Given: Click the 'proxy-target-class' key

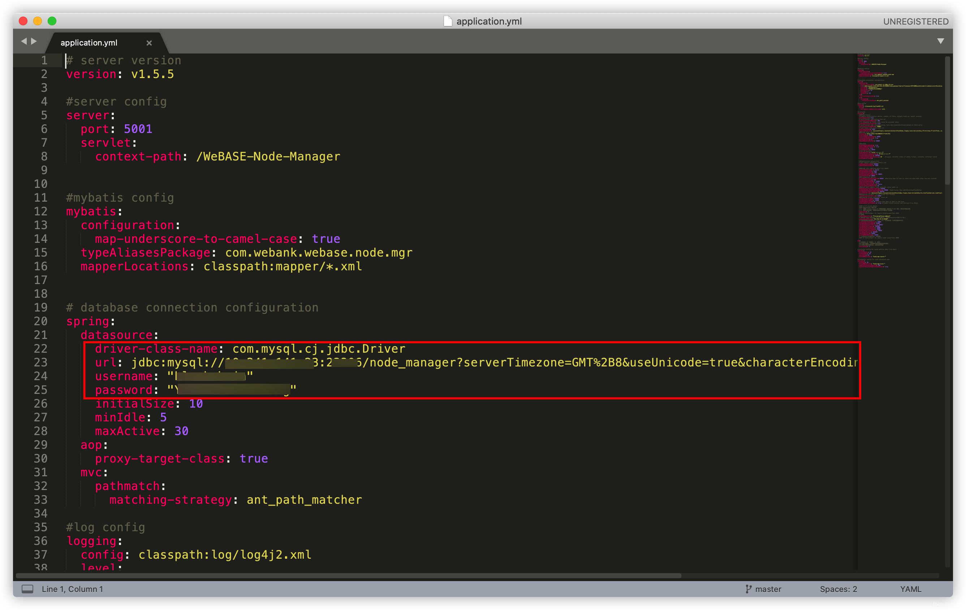Looking at the screenshot, I should (160, 459).
